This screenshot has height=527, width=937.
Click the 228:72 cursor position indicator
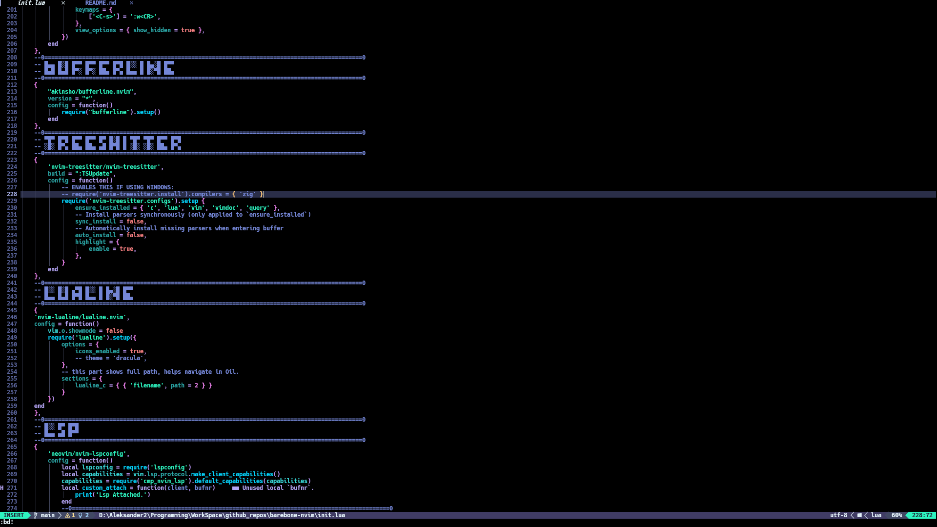(x=922, y=515)
